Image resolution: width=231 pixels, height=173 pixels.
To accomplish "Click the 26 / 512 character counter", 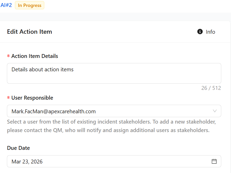I will pyautogui.click(x=211, y=88).
